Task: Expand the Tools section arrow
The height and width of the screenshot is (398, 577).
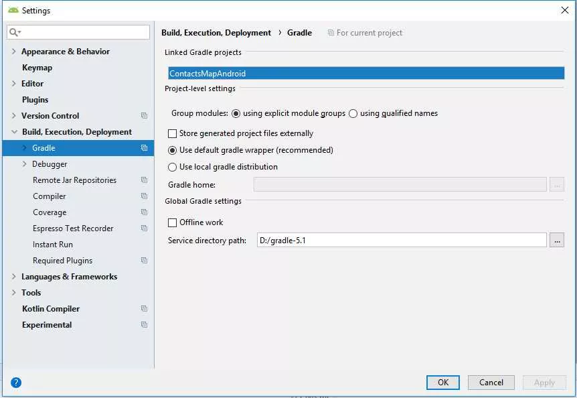Action: (13, 293)
